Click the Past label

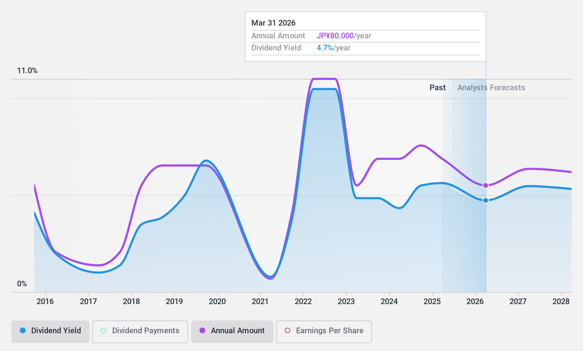pos(437,88)
